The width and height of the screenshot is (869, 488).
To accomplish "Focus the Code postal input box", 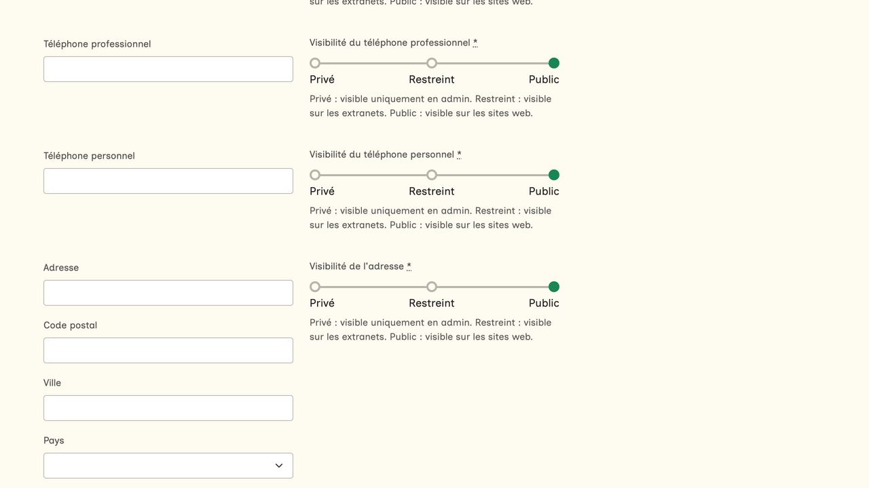I will coord(168,350).
